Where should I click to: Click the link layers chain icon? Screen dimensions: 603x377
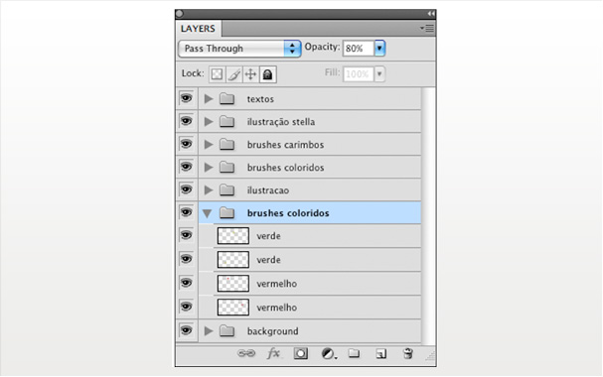click(246, 353)
